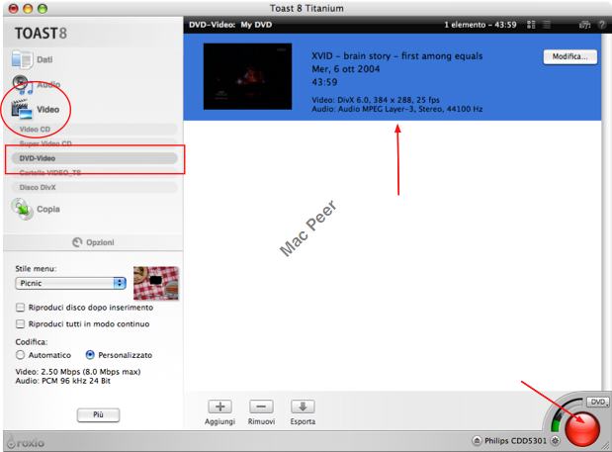Click the Modifica... button
This screenshot has width=612, height=452.
tap(569, 57)
